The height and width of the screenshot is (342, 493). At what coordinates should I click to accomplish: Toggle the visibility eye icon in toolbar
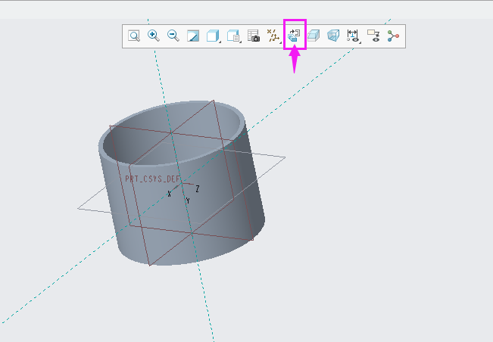pos(373,36)
